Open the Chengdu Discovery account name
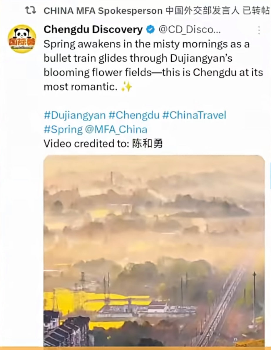The width and height of the screenshot is (271, 350). 93,29
